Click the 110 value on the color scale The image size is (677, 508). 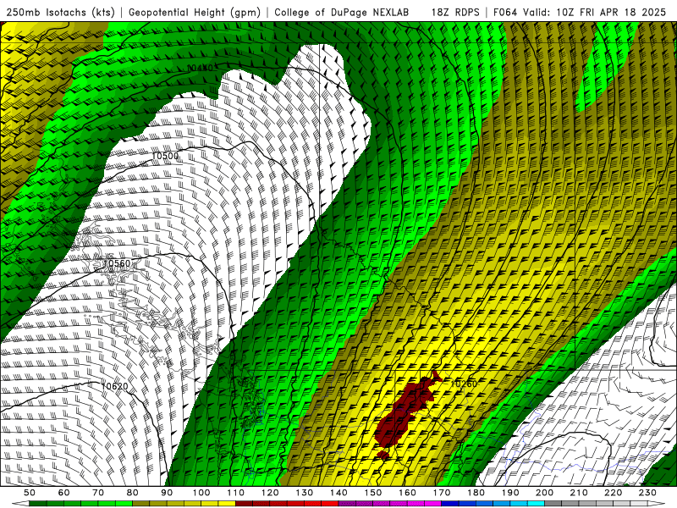(236, 493)
